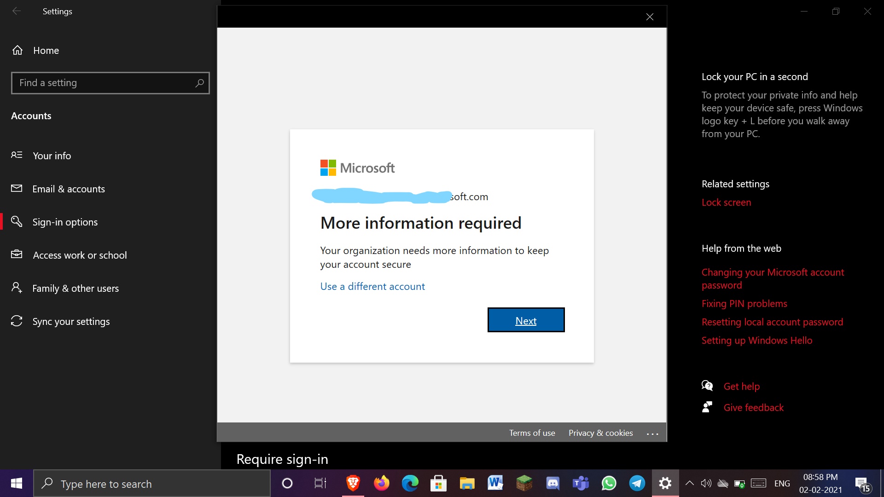Restore down the Settings window
884x497 pixels.
836,11
